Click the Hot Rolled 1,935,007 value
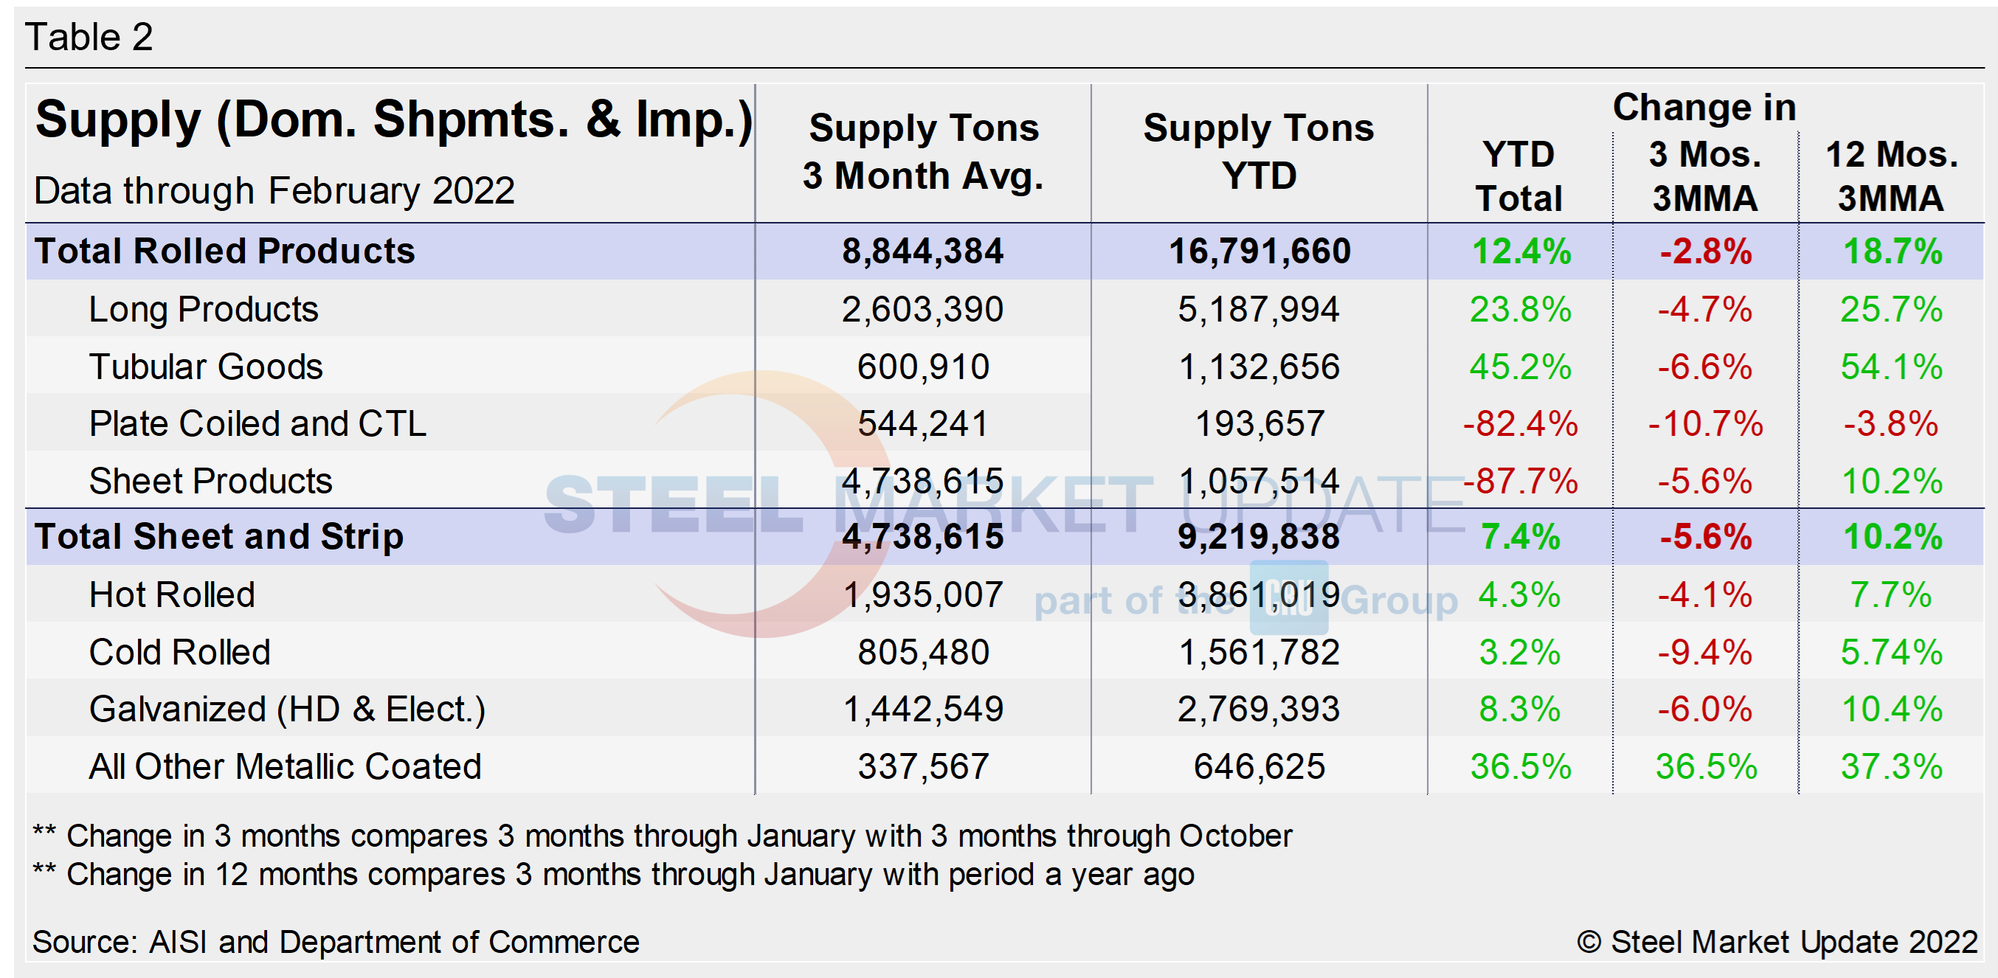The height and width of the screenshot is (978, 1998). (923, 595)
